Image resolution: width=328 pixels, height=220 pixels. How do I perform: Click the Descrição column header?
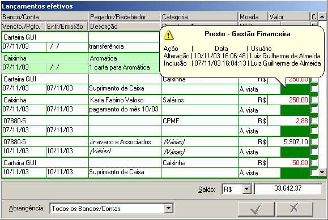coord(125,27)
